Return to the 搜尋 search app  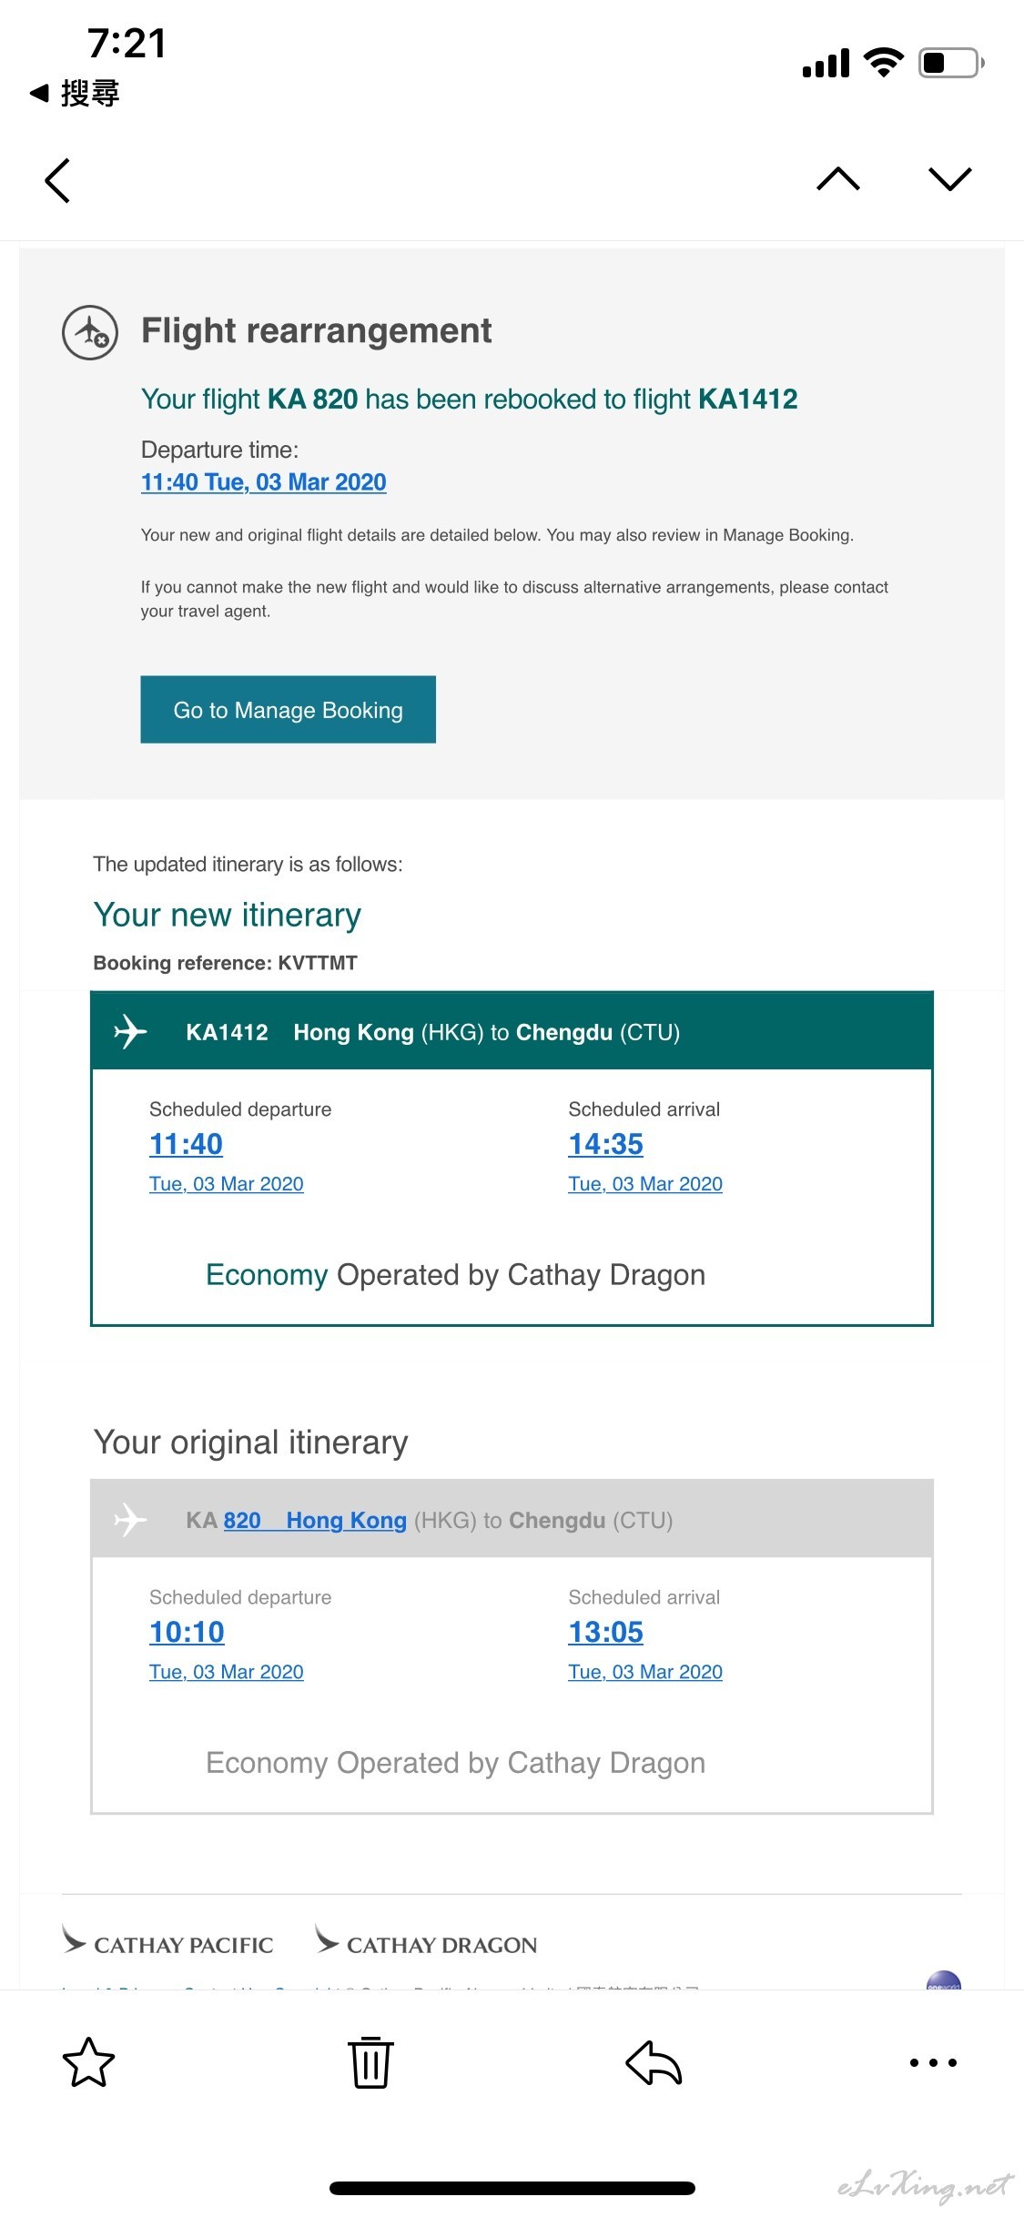click(75, 93)
